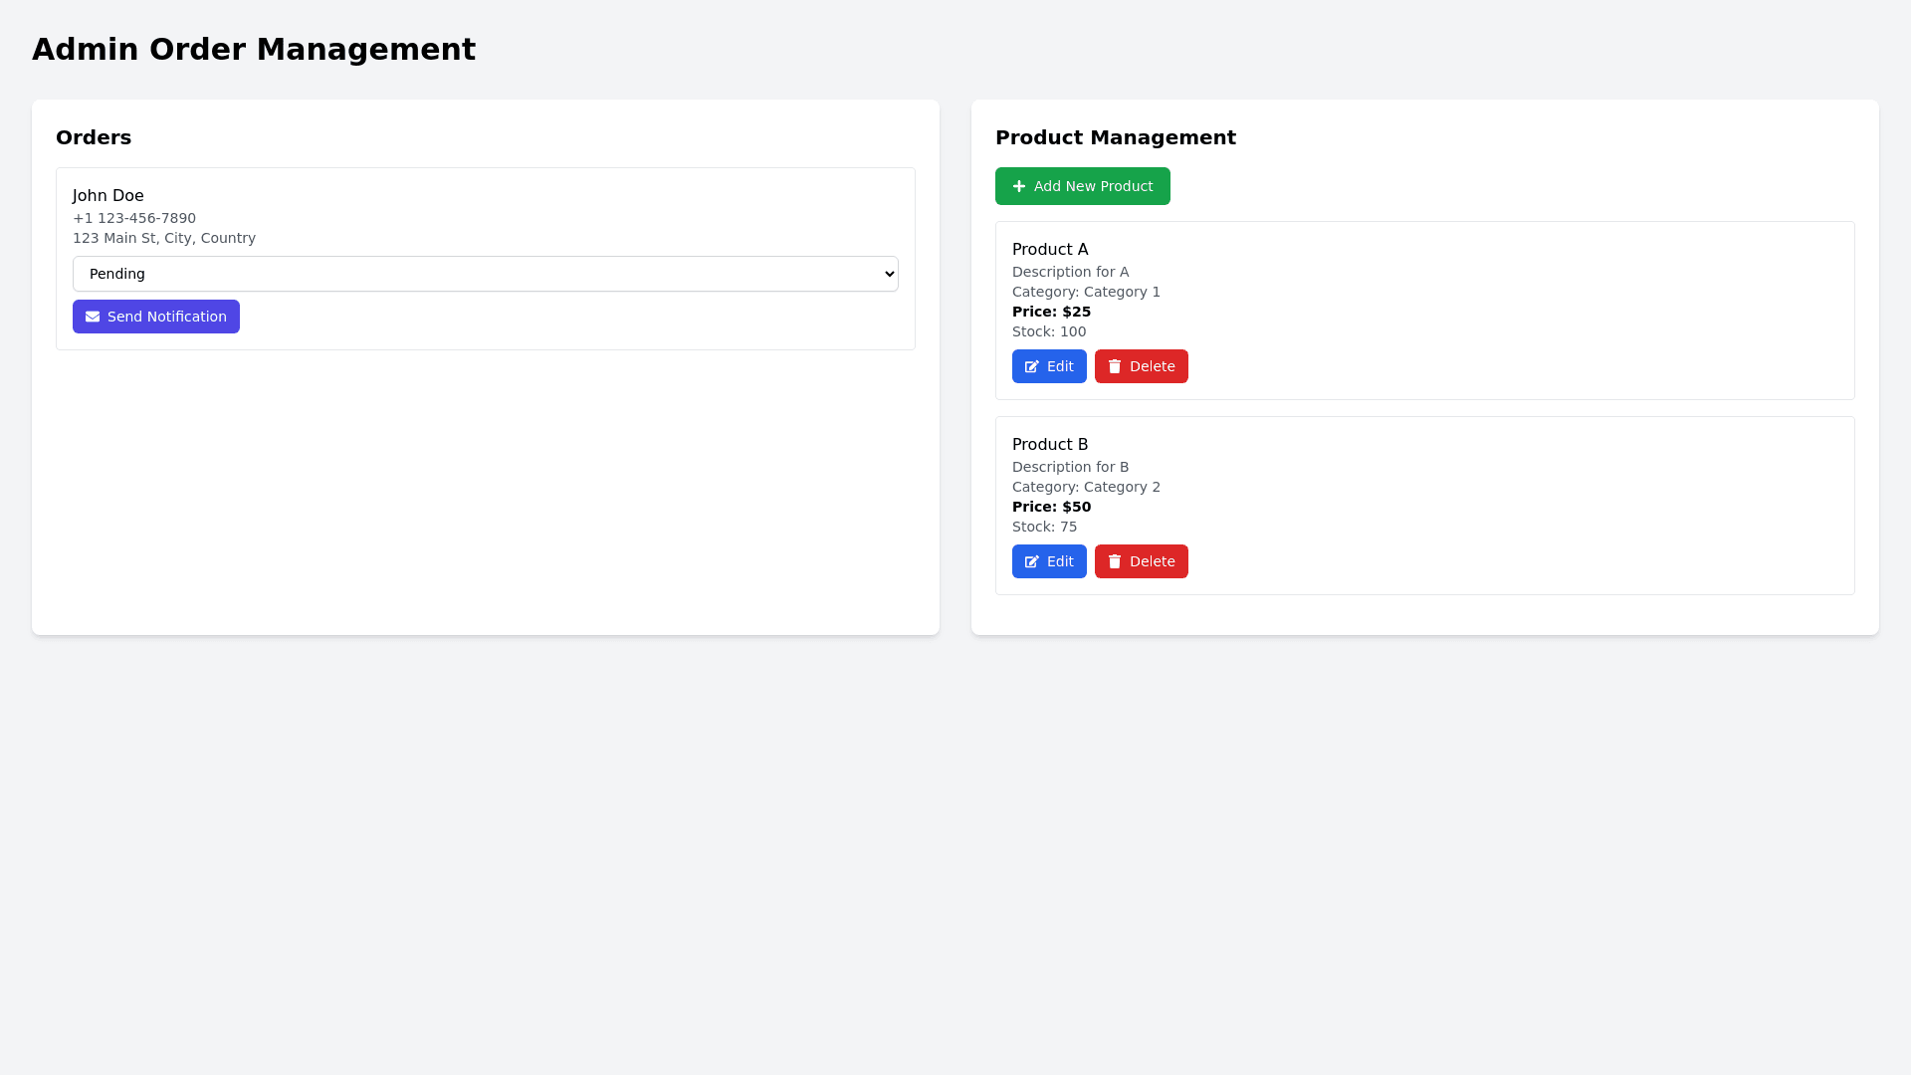Click the dropdown arrow on the status selector

coord(889,274)
